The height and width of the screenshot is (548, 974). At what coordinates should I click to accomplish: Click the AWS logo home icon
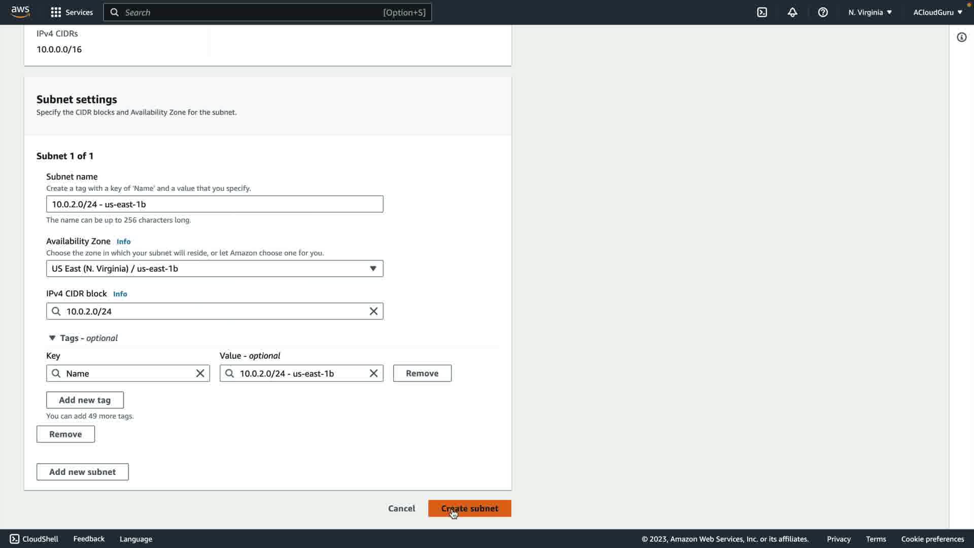20,12
